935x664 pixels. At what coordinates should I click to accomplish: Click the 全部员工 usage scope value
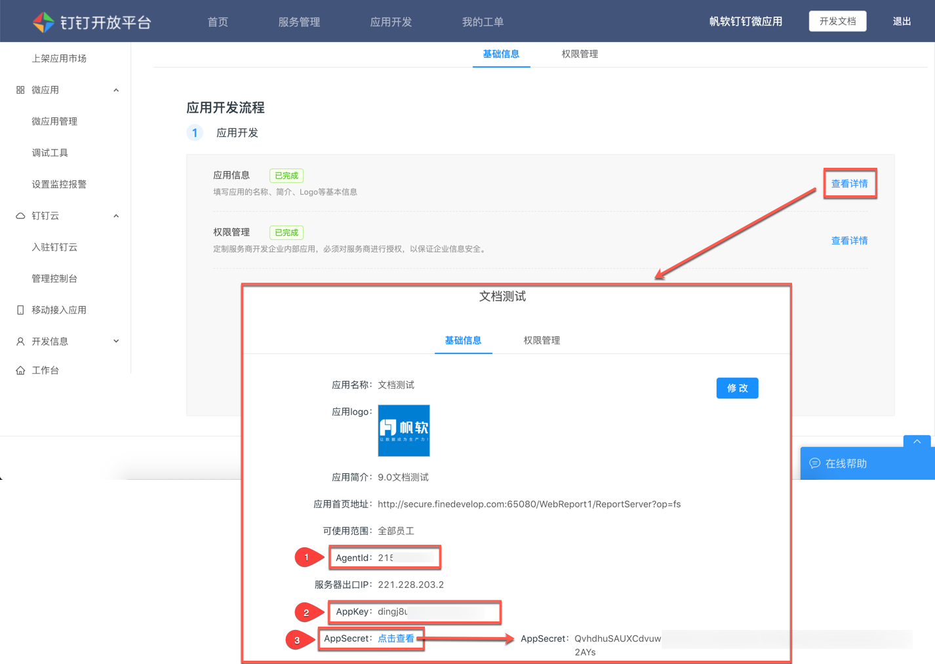pyautogui.click(x=396, y=531)
